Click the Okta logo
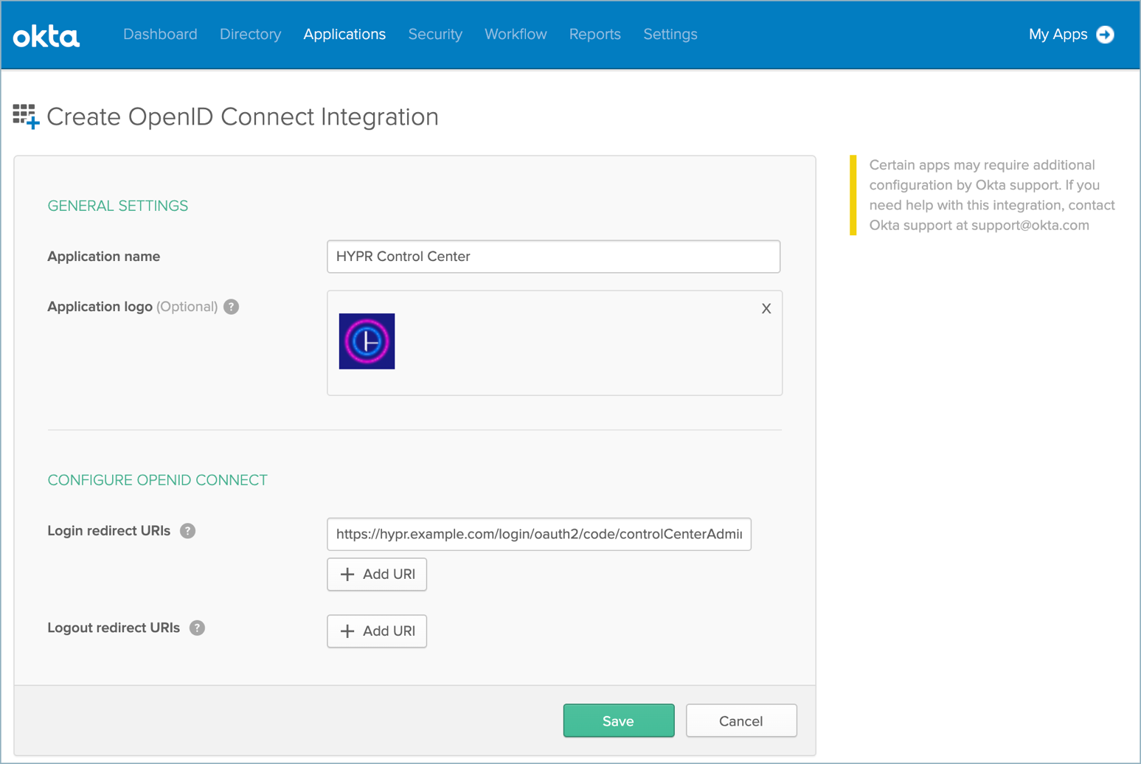Screen dimensions: 1141x764 point(46,35)
